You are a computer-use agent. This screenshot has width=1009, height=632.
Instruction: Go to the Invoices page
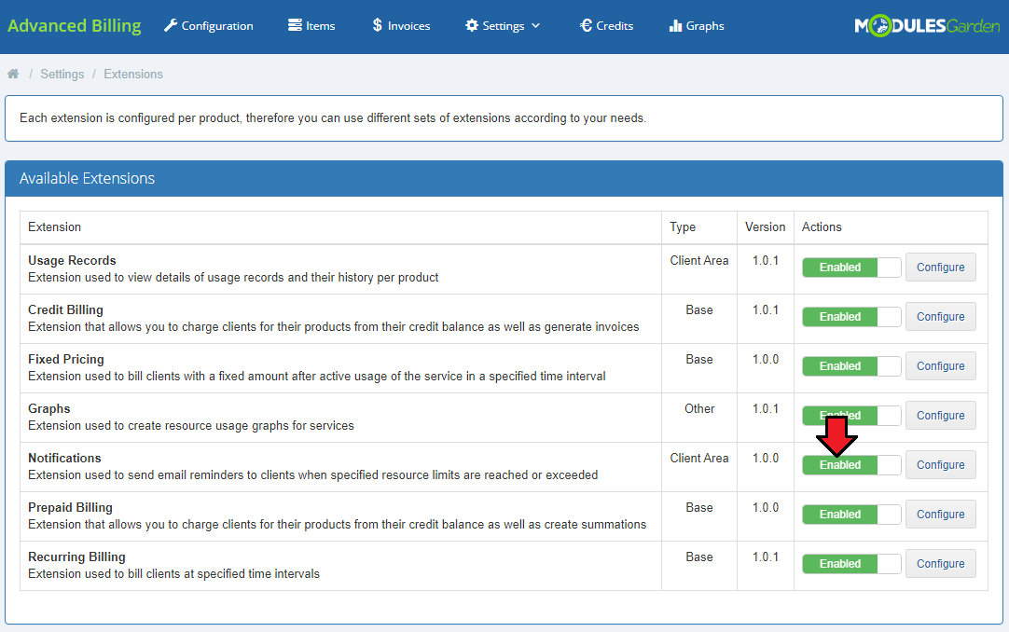pos(401,26)
